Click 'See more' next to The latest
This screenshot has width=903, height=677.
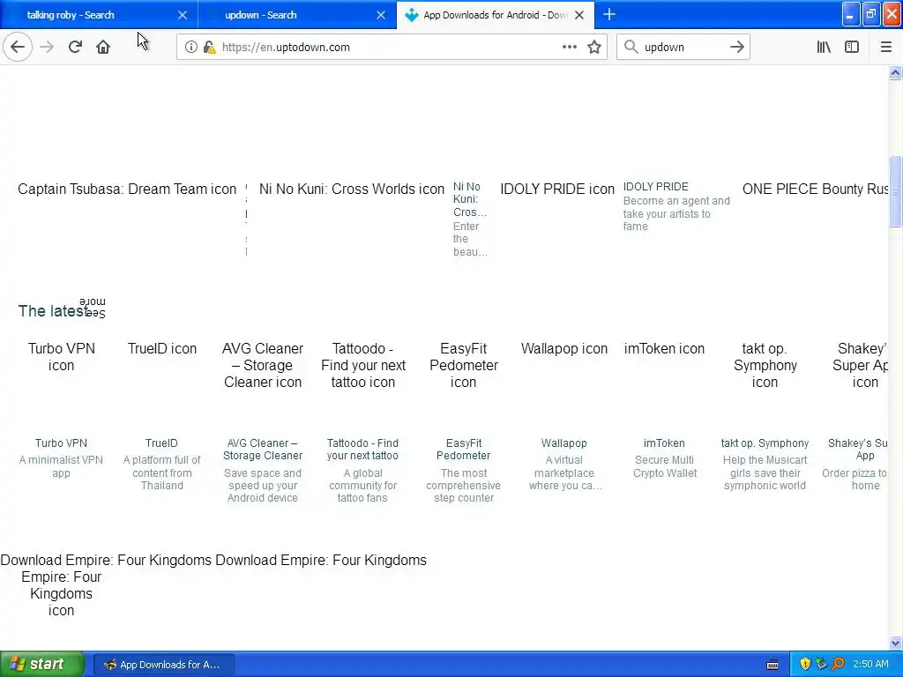pyautogui.click(x=92, y=308)
